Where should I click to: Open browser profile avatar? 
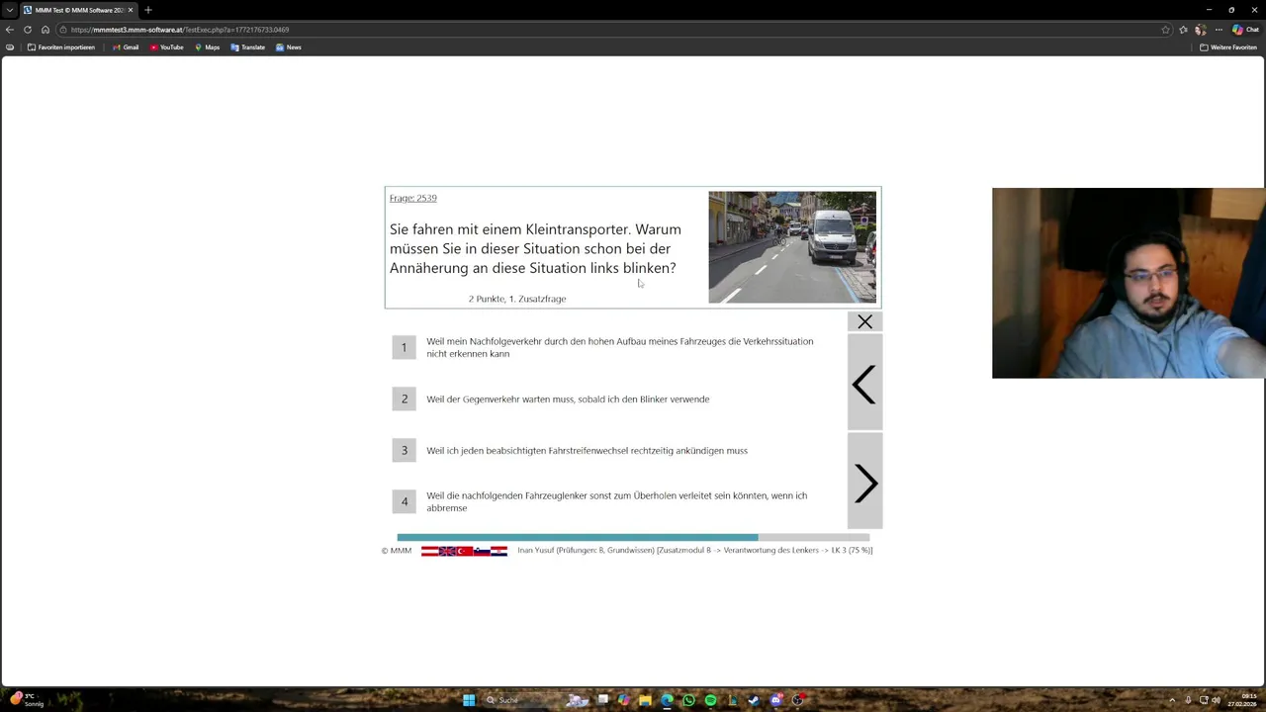click(1201, 30)
